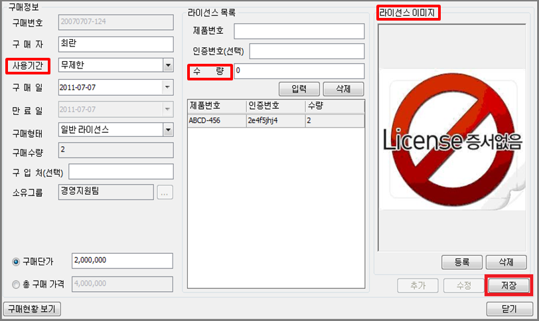Select the 총 구매 가격 radio button
Image resolution: width=539 pixels, height=321 pixels.
tap(16, 284)
